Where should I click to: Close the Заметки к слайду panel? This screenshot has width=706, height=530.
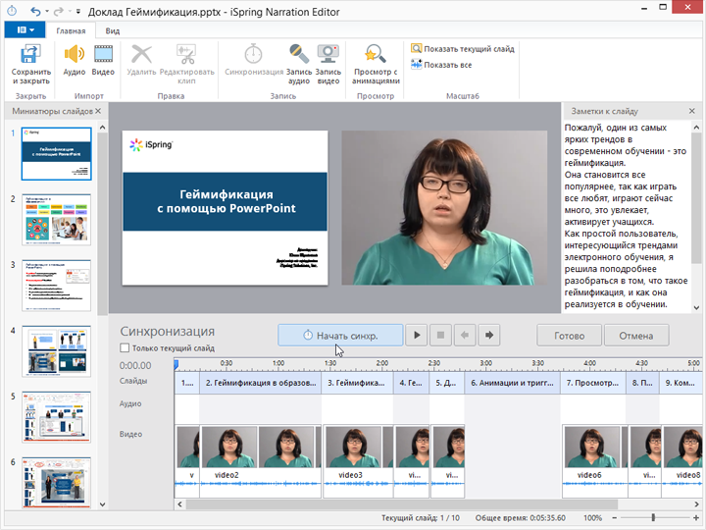tap(692, 111)
